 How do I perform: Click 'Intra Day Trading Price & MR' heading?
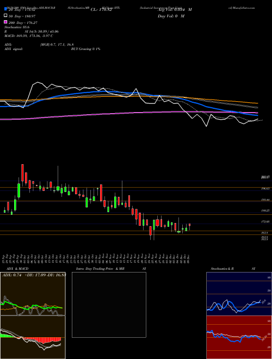pos(100,269)
